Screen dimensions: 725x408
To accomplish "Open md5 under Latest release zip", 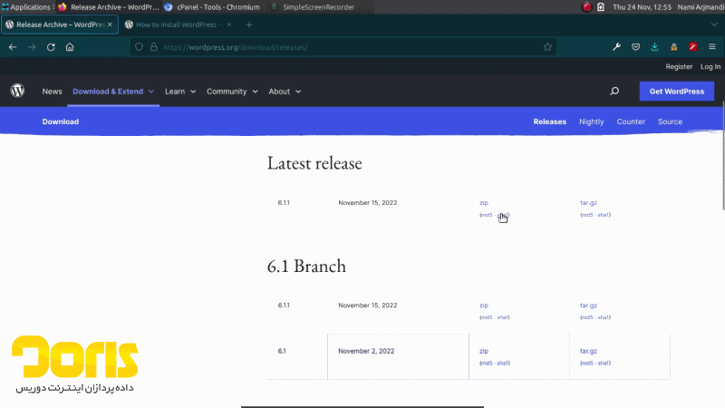I will [487, 215].
